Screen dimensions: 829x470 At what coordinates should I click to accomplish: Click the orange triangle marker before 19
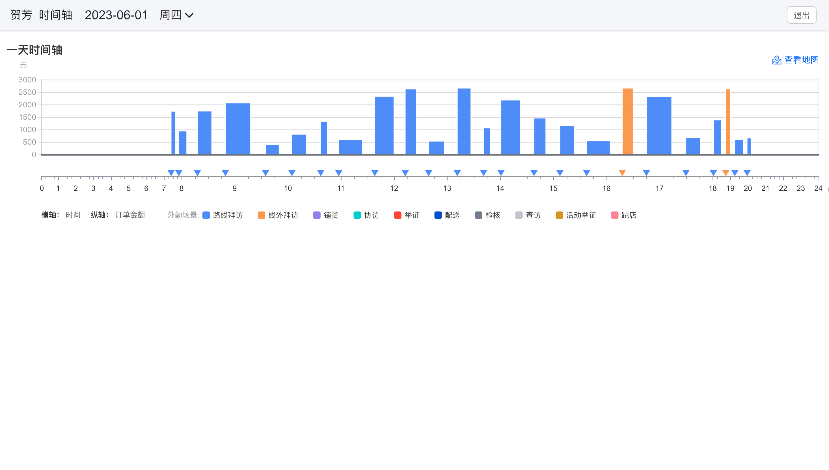726,173
